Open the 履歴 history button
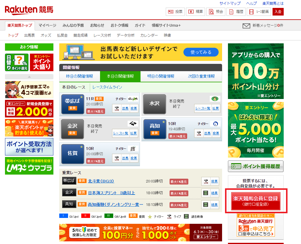301x244 pixels. tap(236, 12)
